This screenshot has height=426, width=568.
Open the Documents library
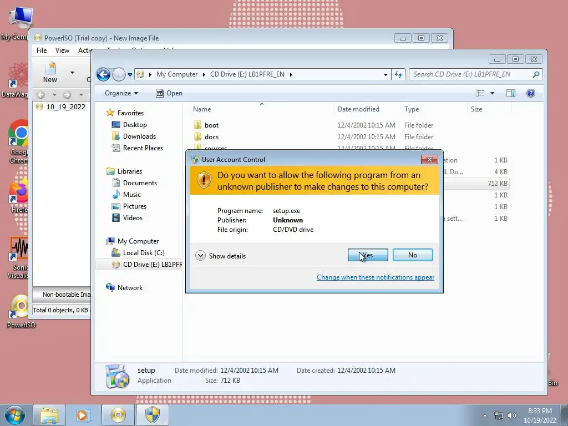[x=134, y=182]
